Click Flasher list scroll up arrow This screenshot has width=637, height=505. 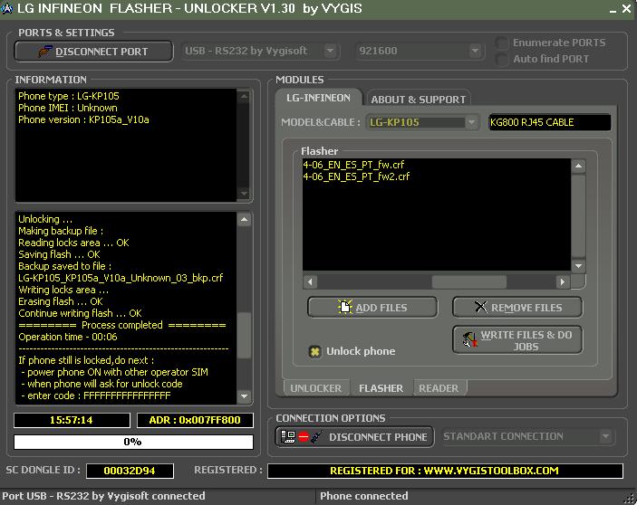[x=578, y=166]
